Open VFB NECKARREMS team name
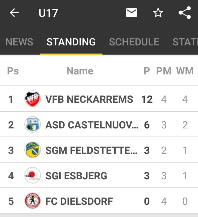The image size is (198, 217). point(89,99)
